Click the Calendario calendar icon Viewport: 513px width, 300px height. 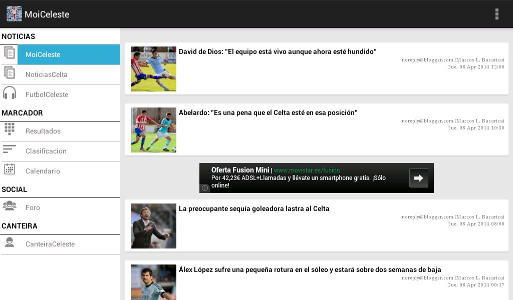click(10, 169)
